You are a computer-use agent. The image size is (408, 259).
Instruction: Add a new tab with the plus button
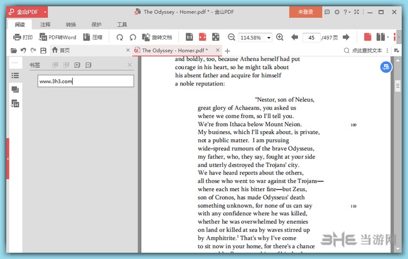227,51
